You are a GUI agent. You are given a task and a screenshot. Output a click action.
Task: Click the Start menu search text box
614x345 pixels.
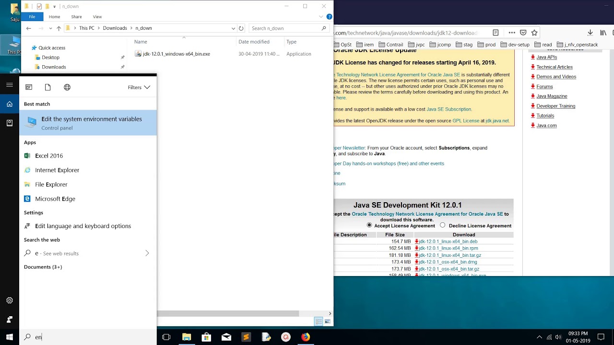[88, 337]
